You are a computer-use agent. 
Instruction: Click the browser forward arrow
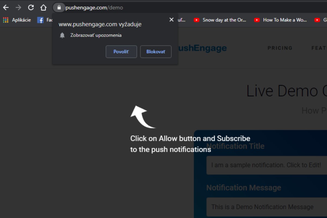pyautogui.click(x=18, y=8)
